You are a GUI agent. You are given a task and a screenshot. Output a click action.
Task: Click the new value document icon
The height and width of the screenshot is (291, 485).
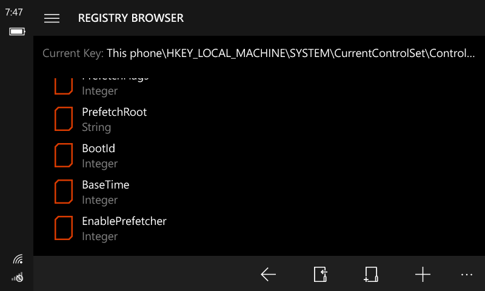click(x=370, y=275)
